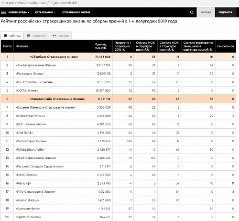Click premium value 8 051 112

coord(104,99)
